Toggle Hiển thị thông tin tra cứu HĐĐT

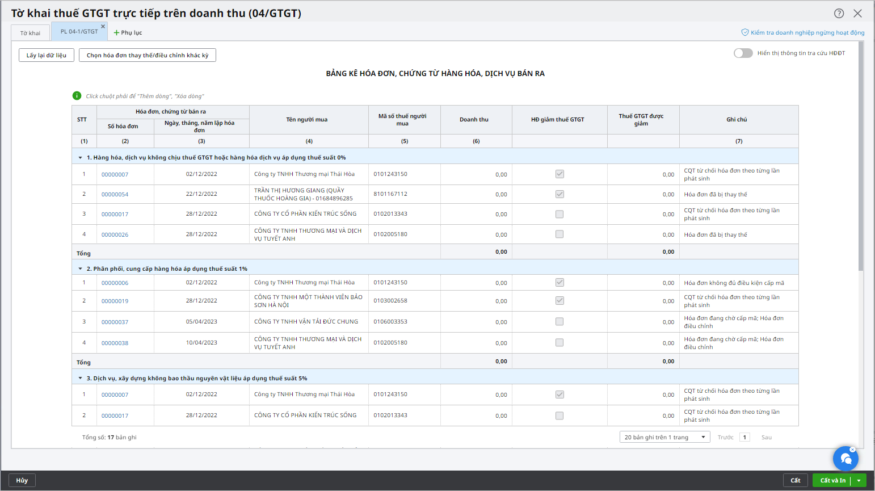tap(743, 53)
